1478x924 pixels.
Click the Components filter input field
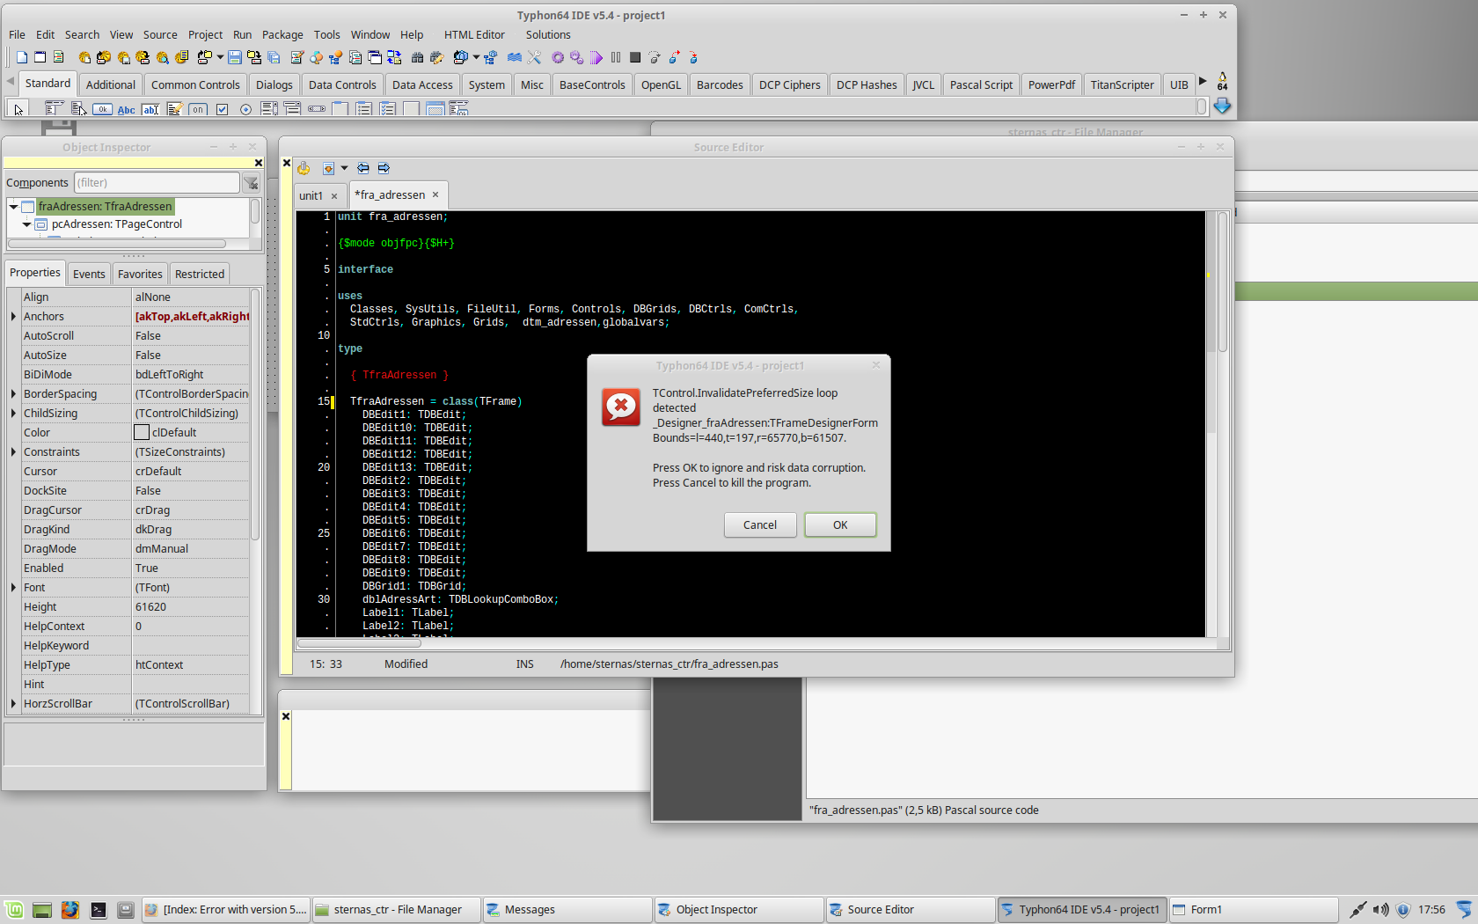coord(157,183)
